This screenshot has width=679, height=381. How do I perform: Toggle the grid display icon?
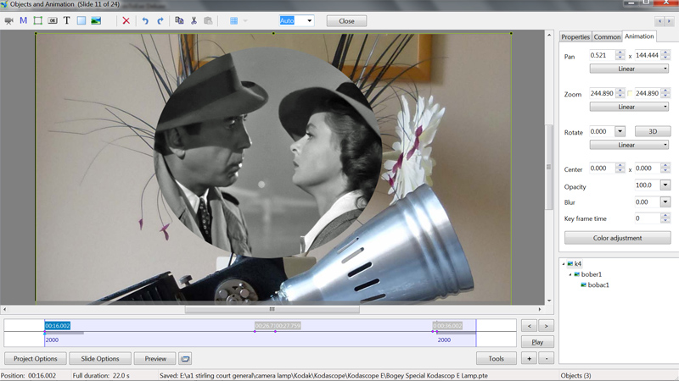pos(234,20)
